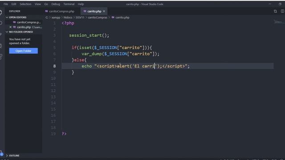Select carrito.php in Open Editors list
The height and width of the screenshot is (160, 285).
click(24, 27)
